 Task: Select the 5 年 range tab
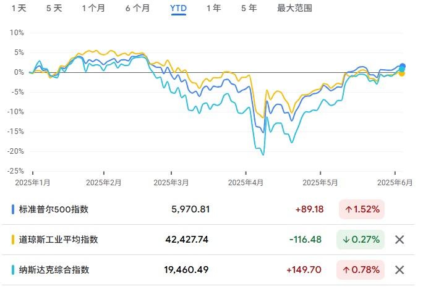pos(249,9)
